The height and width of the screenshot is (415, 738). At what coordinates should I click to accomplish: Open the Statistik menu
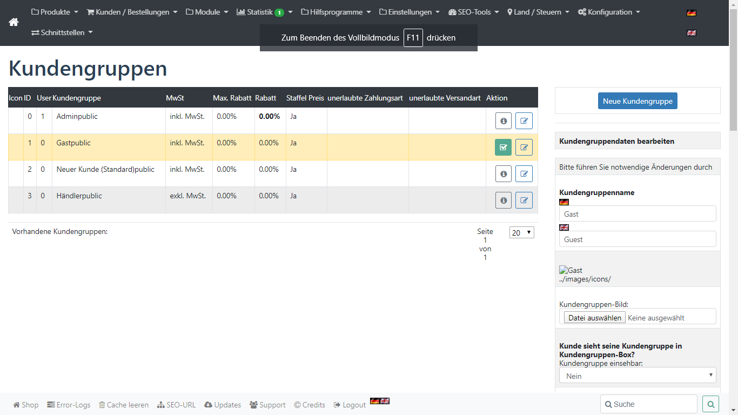[x=264, y=12]
